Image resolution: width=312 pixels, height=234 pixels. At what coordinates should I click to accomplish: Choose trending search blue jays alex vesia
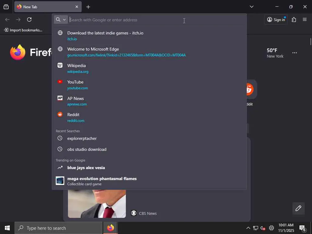click(x=149, y=168)
